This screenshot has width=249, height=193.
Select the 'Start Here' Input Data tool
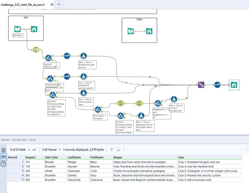(17, 29)
